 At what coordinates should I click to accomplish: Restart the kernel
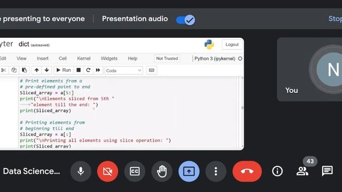pos(88,70)
